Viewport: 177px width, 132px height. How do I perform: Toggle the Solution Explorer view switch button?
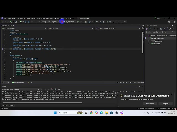pos(147,29)
